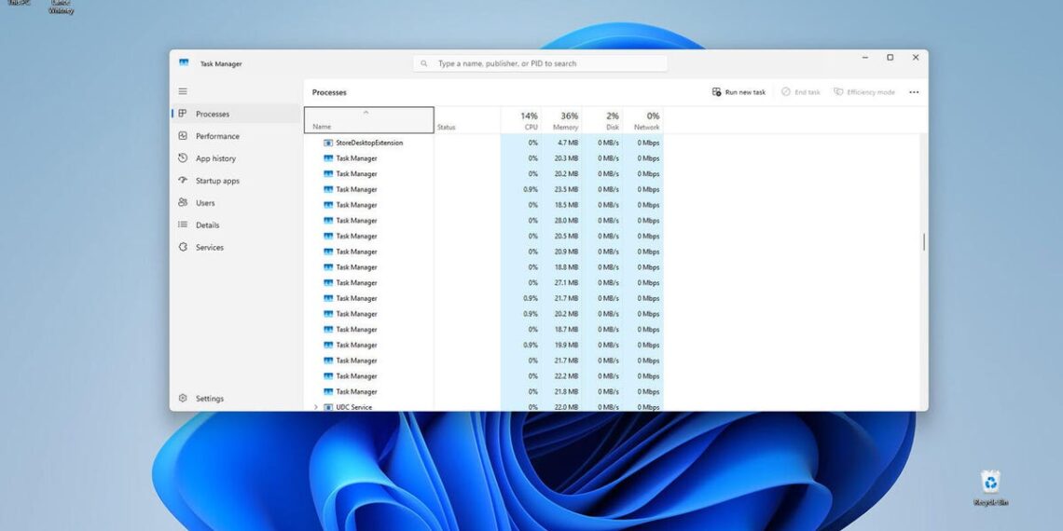
Task: Select Task Manager row with 21.7 MB, 0% CPU
Action: coord(483,361)
